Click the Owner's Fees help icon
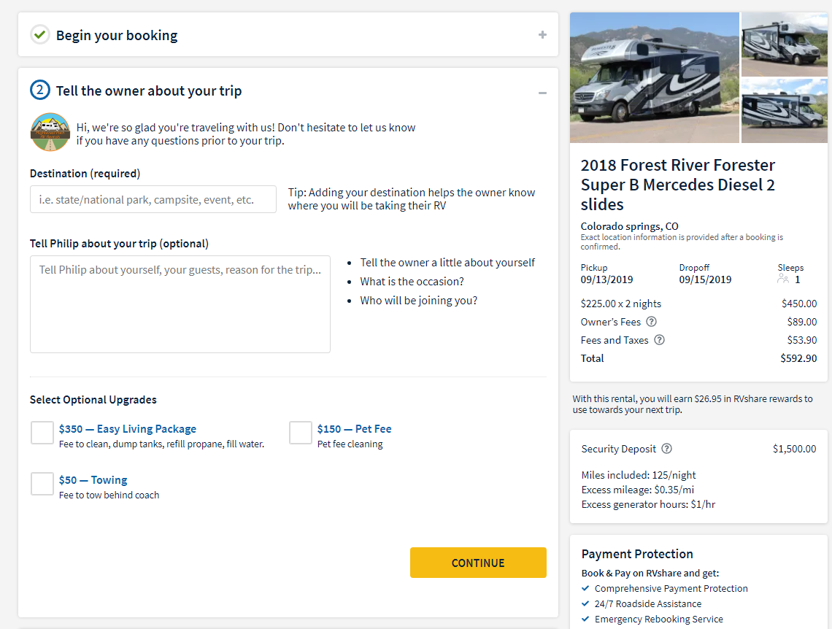Viewport: 832px width, 629px height. 651,321
